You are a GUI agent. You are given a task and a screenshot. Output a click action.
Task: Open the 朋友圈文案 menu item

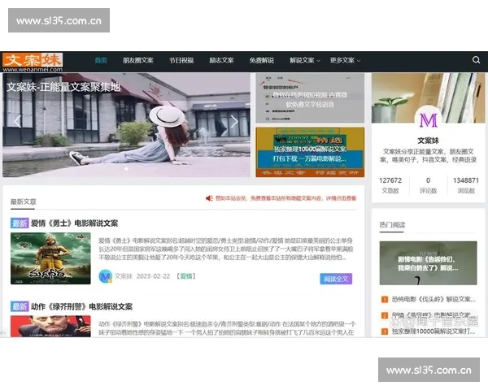[137, 60]
